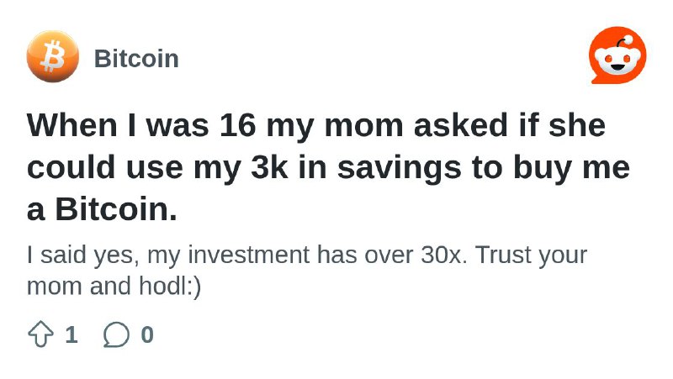673x379 pixels.
Task: Click the words "a Bitcoin." ending the title
Action: (x=102, y=209)
